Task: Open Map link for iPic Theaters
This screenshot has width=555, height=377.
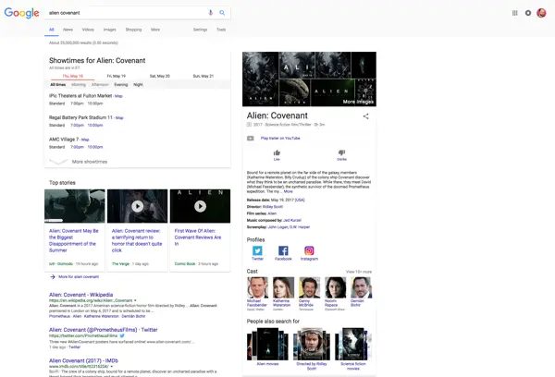Action: 118,96
